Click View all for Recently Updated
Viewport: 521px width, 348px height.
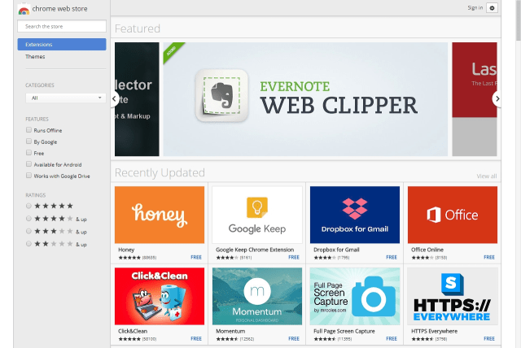point(487,176)
